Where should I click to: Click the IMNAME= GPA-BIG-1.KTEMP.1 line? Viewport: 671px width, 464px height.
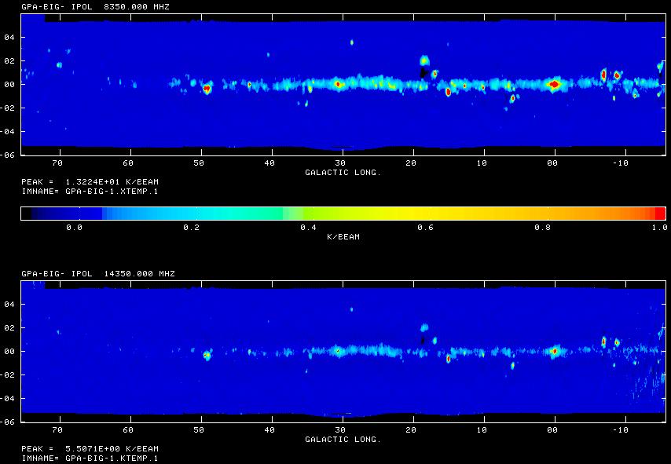90,458
